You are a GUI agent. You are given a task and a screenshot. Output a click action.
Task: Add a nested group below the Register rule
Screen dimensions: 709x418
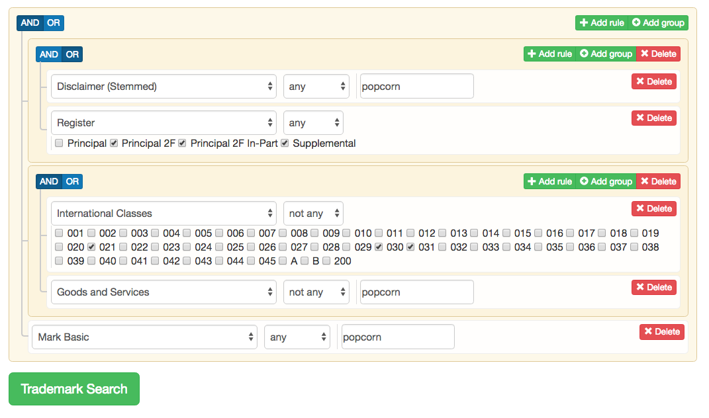click(605, 54)
